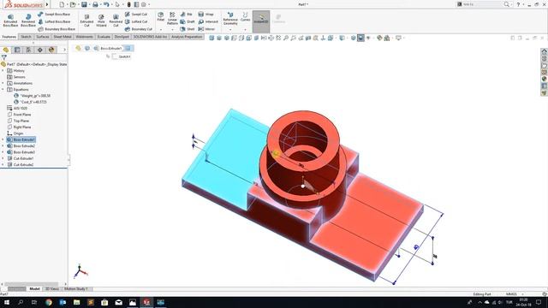The width and height of the screenshot is (548, 308).
Task: Select the Rib feature tool
Action: point(187,15)
